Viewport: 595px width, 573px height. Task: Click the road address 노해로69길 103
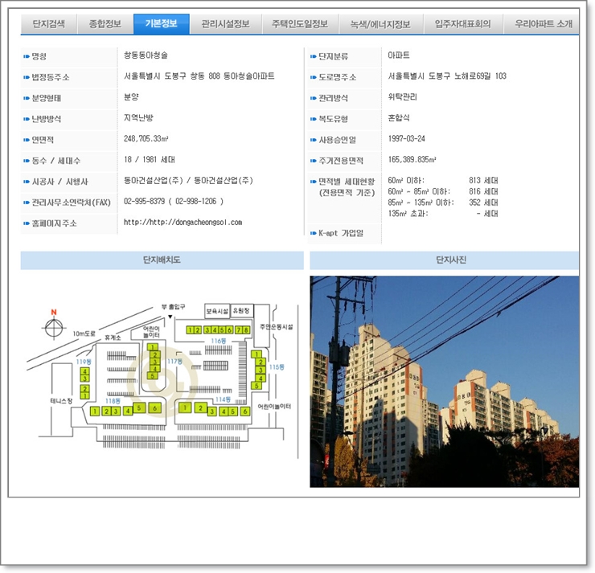[447, 76]
